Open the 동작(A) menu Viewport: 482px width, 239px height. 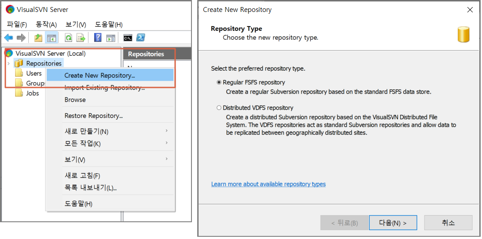point(46,25)
